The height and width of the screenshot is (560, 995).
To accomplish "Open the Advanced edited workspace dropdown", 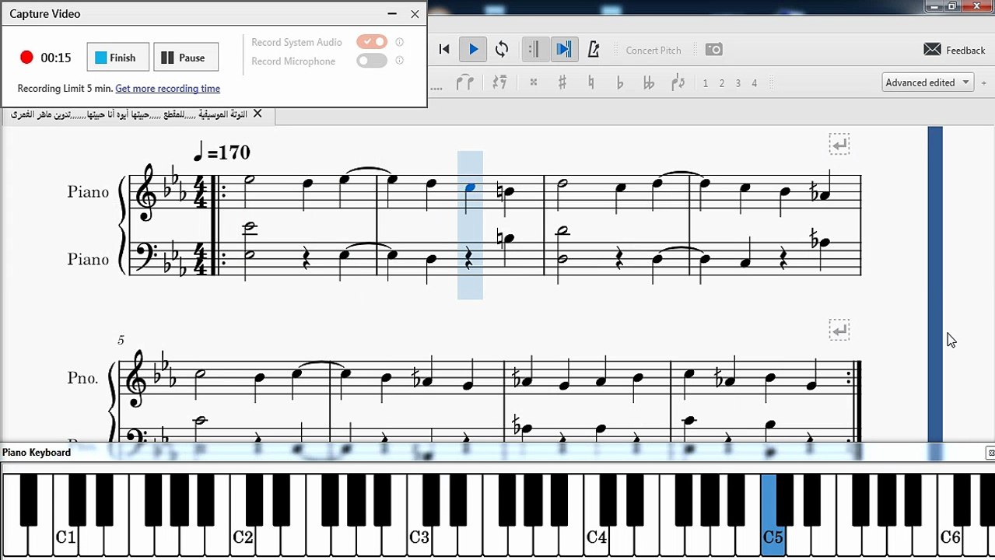I will coord(928,82).
